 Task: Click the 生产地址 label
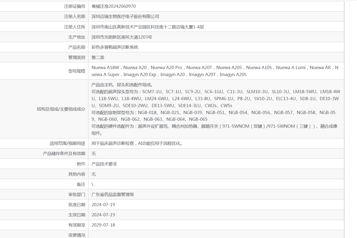[x=77, y=37]
